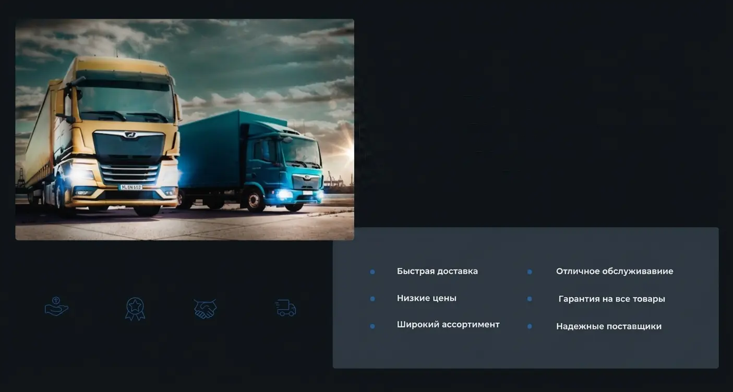Select the Широкий ассортимент text
Screen dimensions: 733x392
(448, 325)
